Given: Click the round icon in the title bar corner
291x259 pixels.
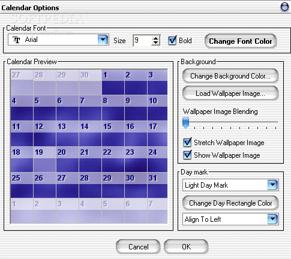Looking at the screenshot, I should coord(284,7).
